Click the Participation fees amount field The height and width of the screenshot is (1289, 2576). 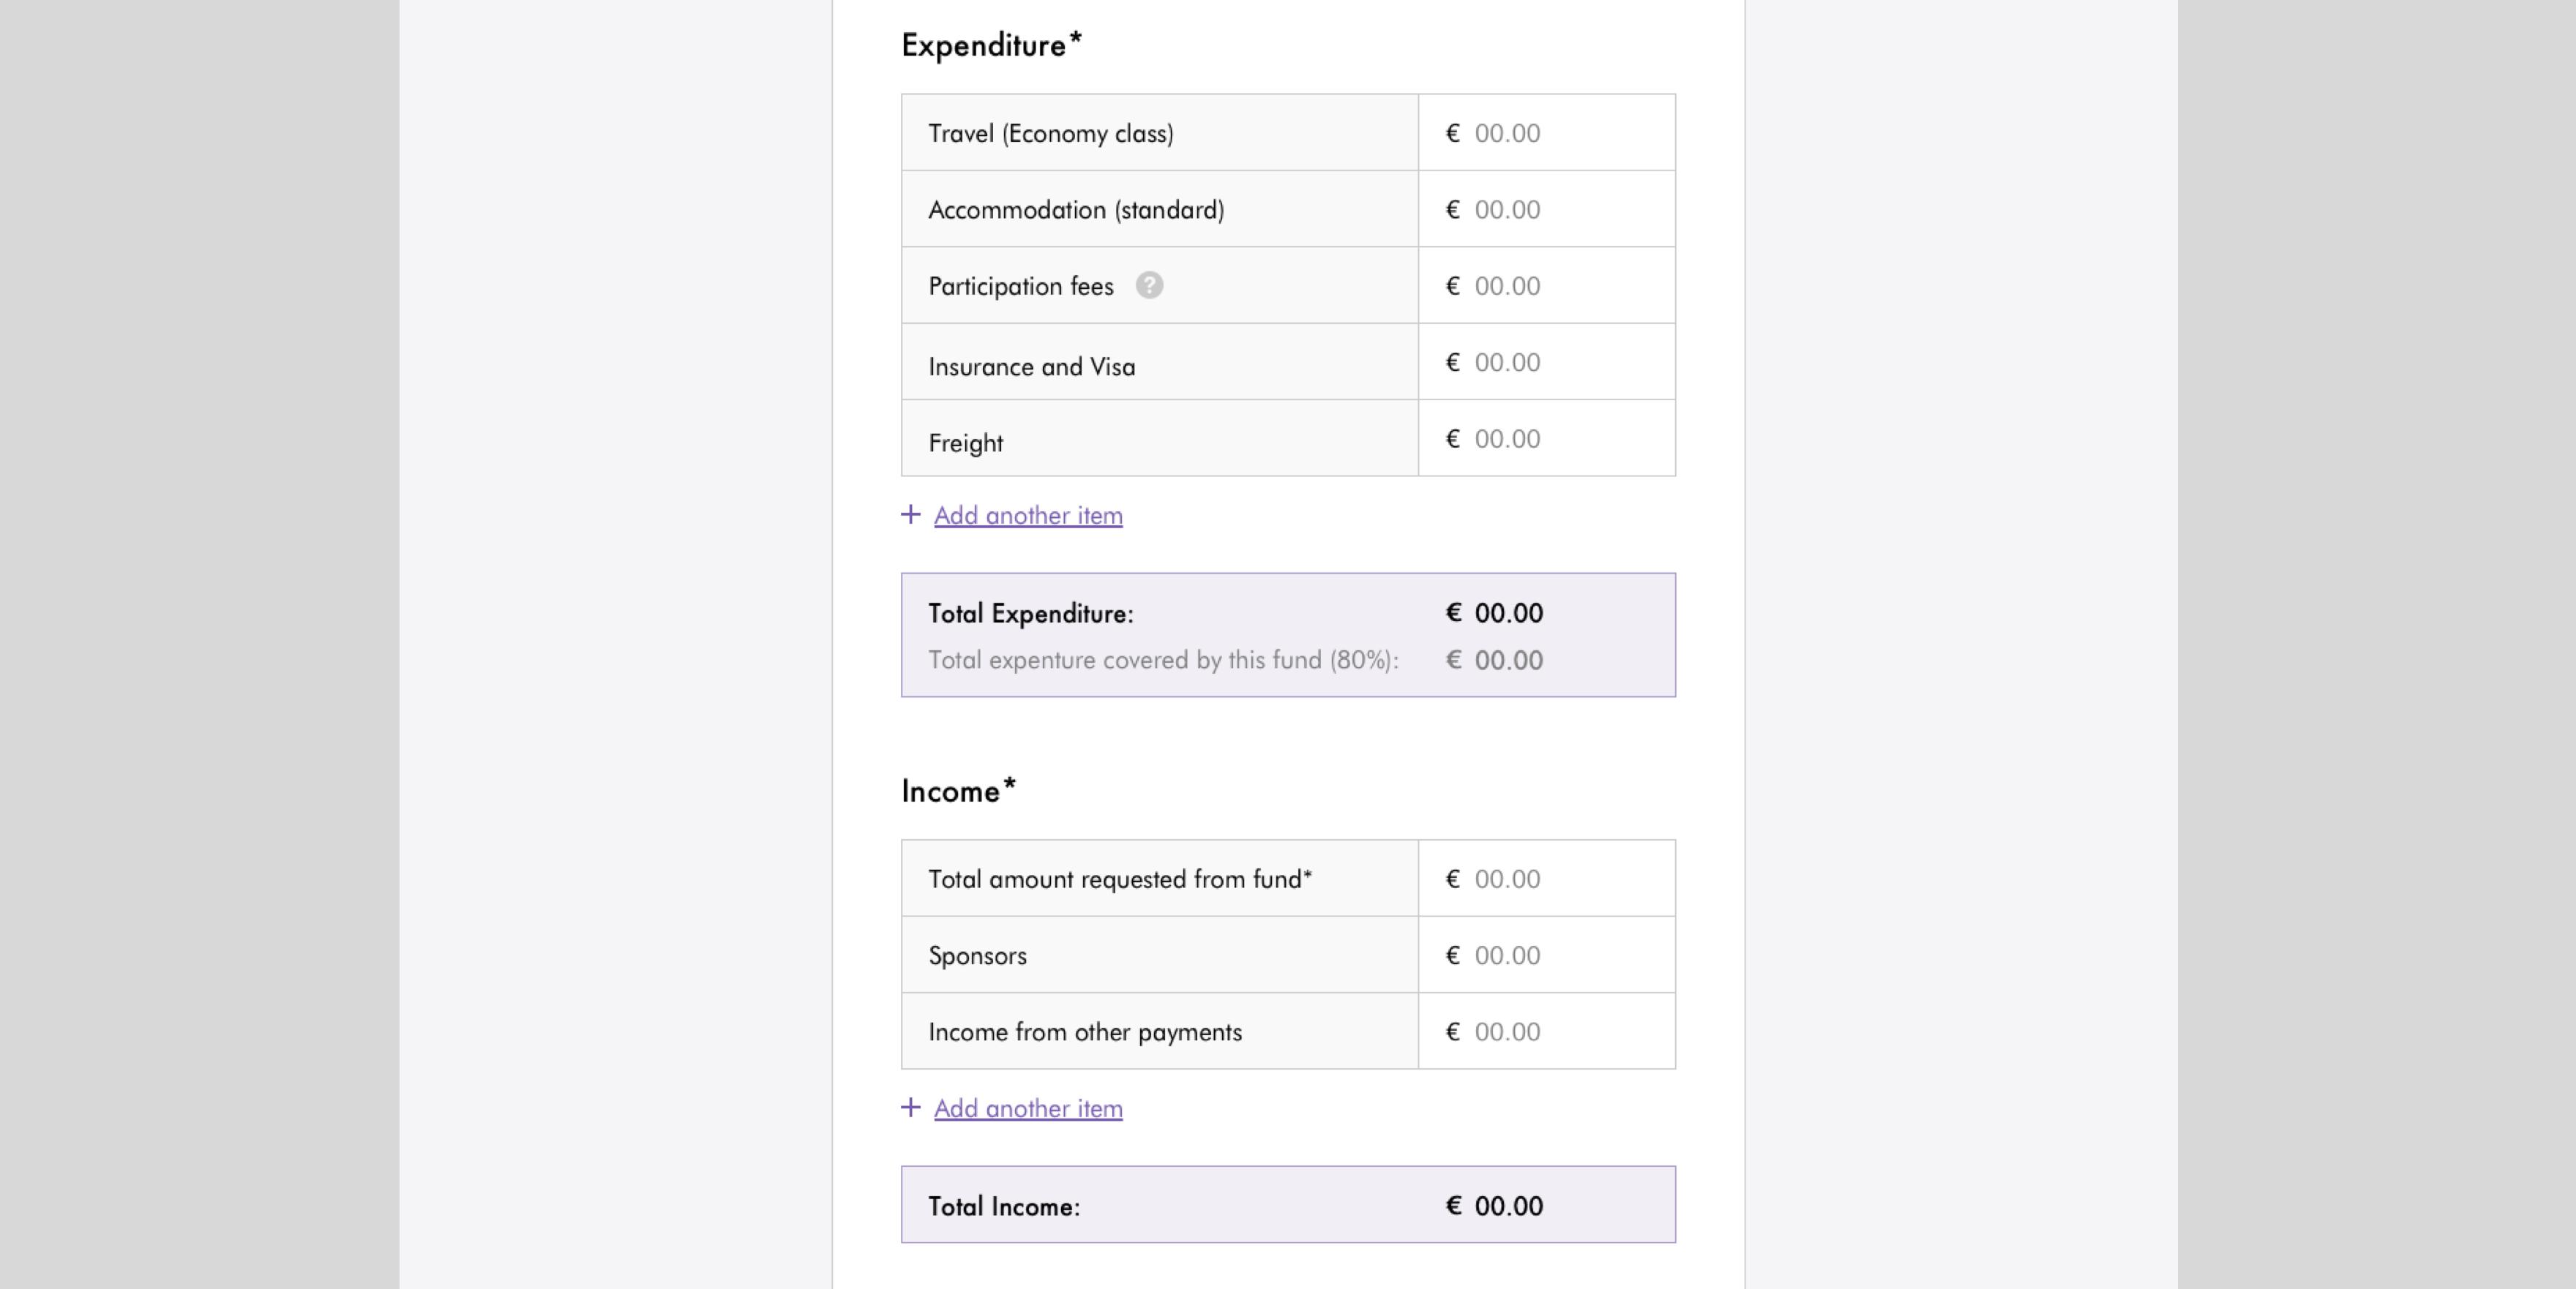(x=1546, y=286)
